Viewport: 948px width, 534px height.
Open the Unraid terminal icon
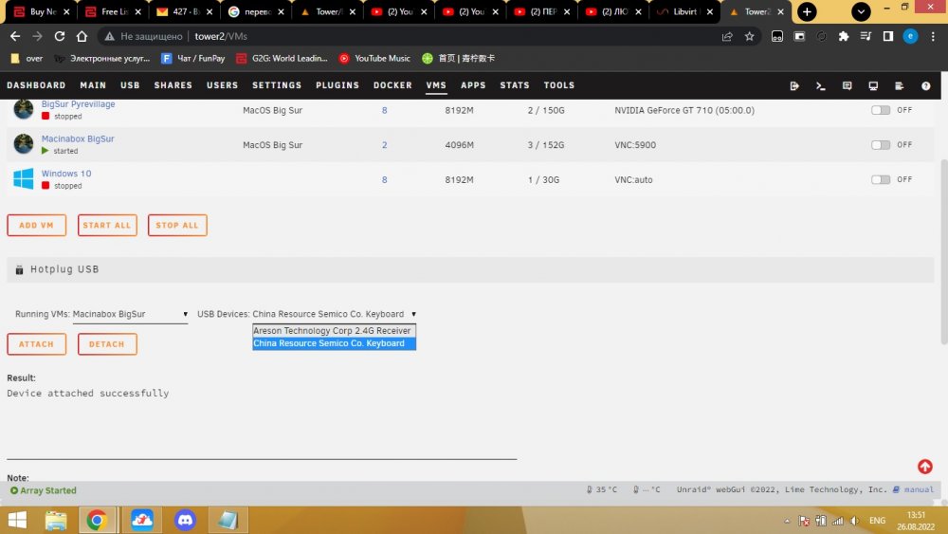click(x=820, y=86)
